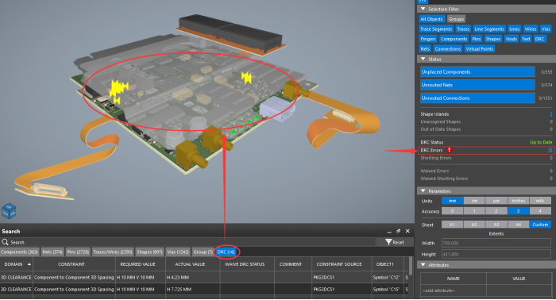556x300 pixels.
Task: Toggle the All Objects selection filter
Action: pos(431,19)
